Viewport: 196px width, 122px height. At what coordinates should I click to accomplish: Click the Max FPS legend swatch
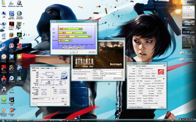[x=63, y=48]
